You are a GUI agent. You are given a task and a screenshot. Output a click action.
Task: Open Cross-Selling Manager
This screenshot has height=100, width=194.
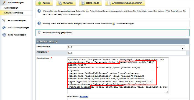pyautogui.click(x=18, y=28)
